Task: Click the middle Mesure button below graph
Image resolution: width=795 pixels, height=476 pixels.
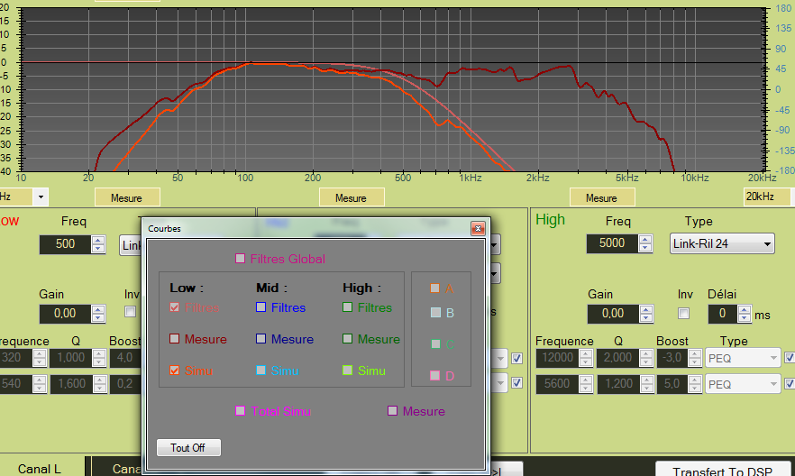Action: (x=351, y=197)
